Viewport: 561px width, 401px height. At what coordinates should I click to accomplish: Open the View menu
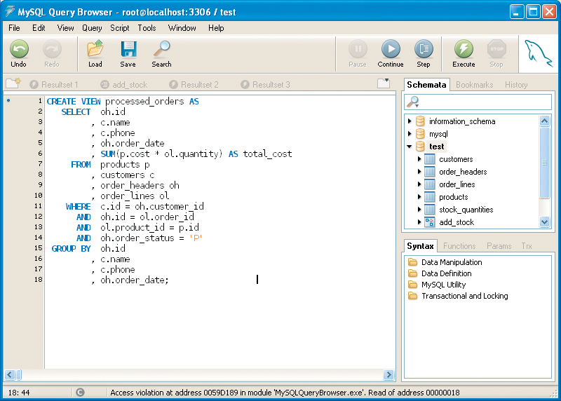[65, 28]
